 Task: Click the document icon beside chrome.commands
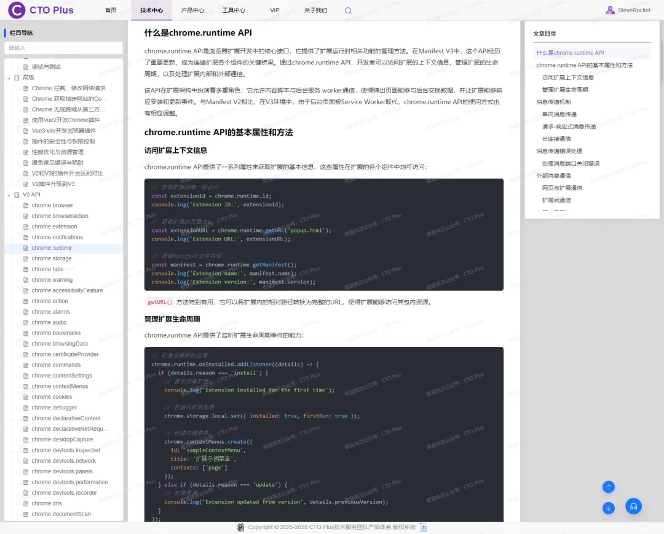[x=26, y=365]
